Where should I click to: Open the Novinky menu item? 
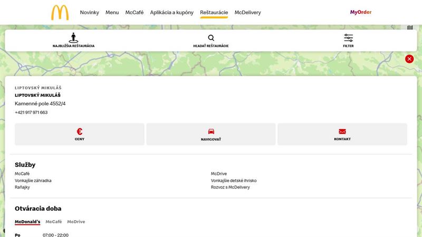coord(89,12)
